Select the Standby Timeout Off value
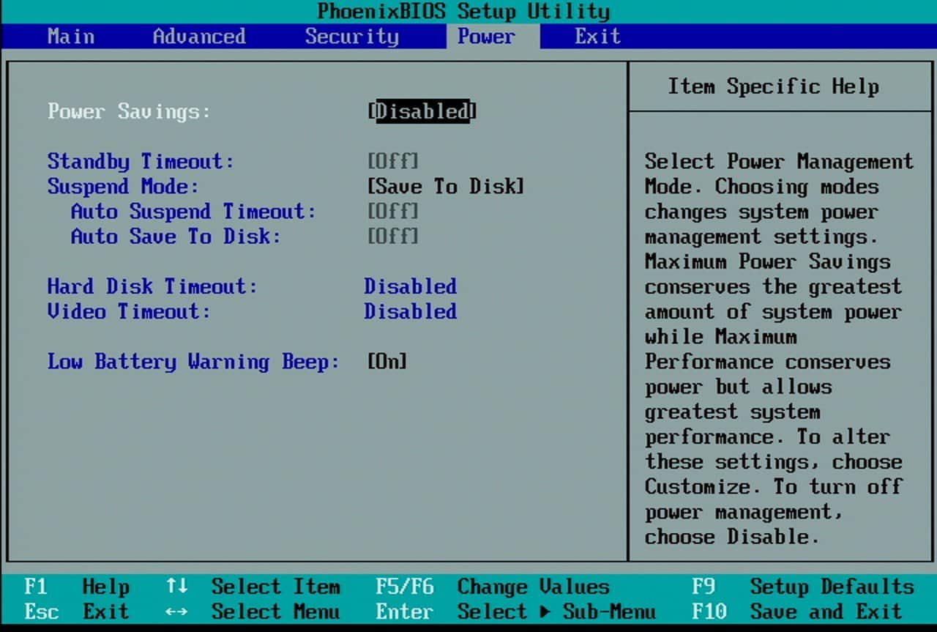The height and width of the screenshot is (632, 937). point(393,161)
